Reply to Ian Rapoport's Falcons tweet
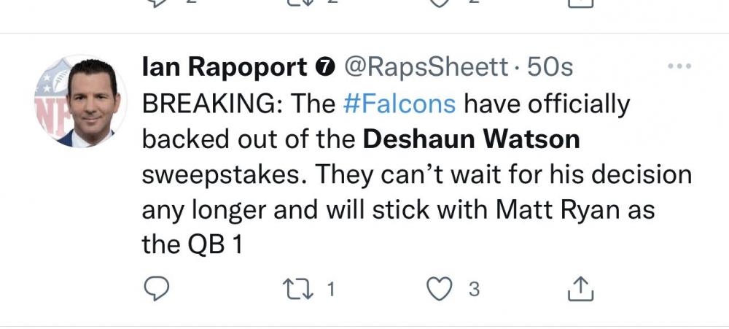The width and height of the screenshot is (729, 329). [155, 290]
